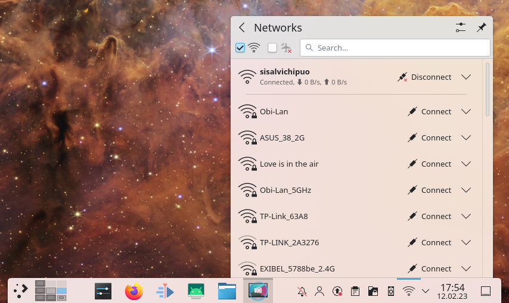Toggle the Wi-Fi enable checkbox
Screen dimensions: 509x303
pyautogui.click(x=240, y=48)
